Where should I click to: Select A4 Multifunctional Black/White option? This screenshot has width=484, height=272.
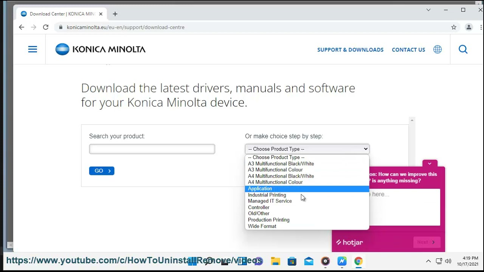point(307,176)
